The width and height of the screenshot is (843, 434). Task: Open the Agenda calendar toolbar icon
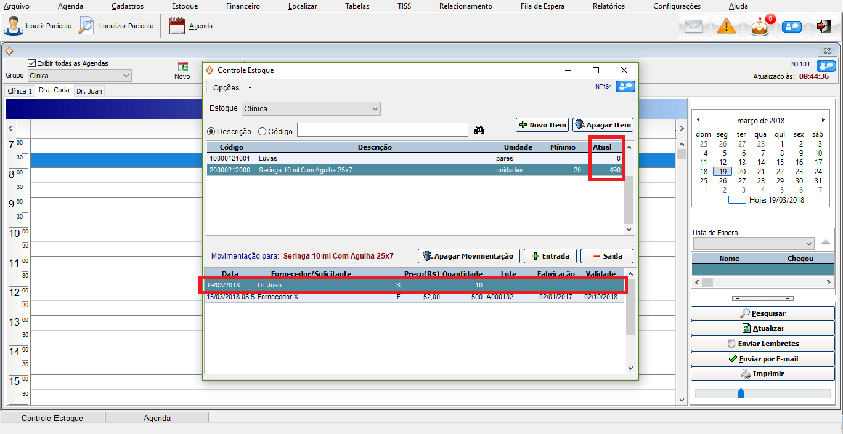[x=177, y=26]
